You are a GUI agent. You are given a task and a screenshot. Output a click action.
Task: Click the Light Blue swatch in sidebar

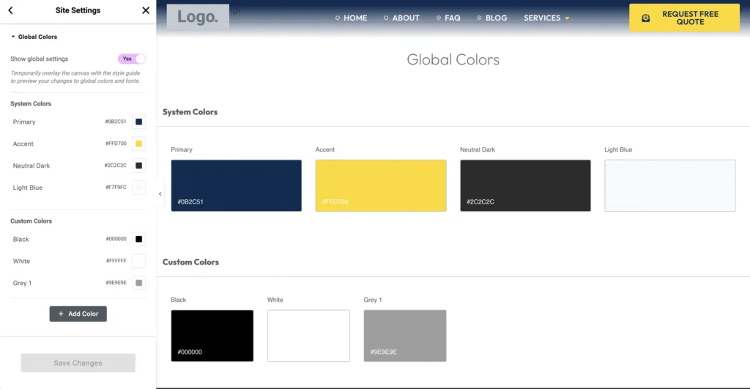click(x=138, y=188)
